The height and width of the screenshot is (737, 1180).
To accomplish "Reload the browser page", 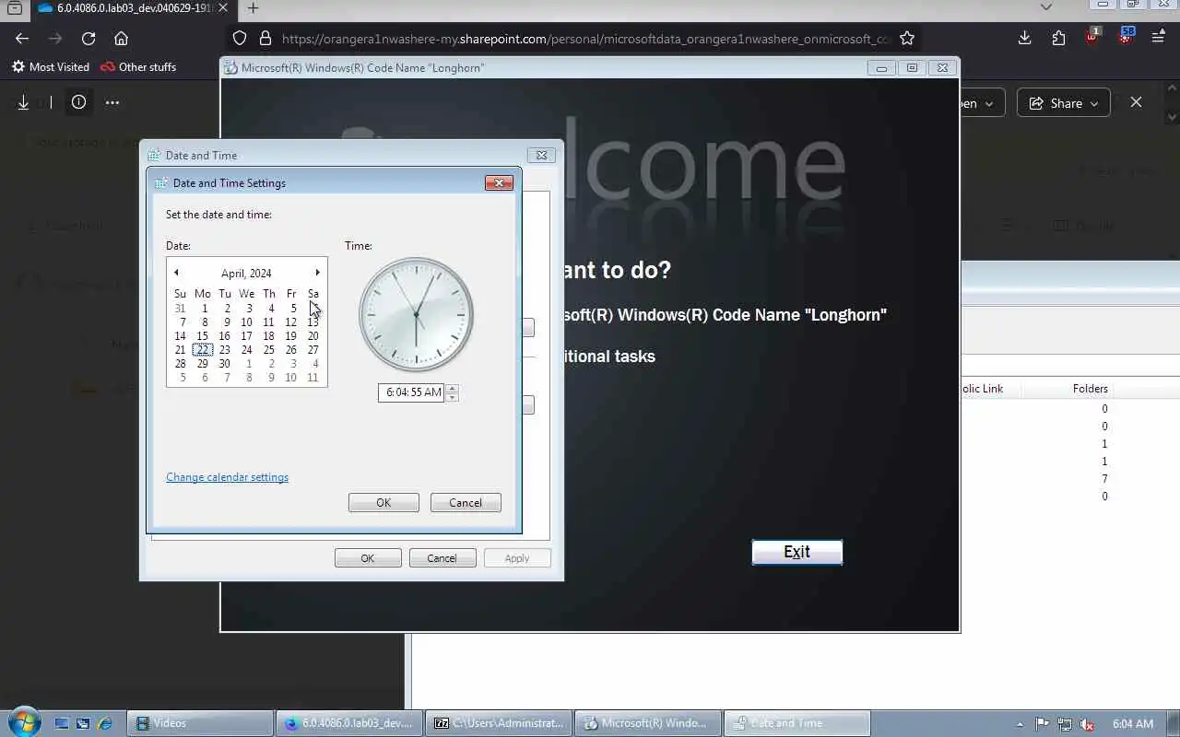I will pyautogui.click(x=88, y=39).
